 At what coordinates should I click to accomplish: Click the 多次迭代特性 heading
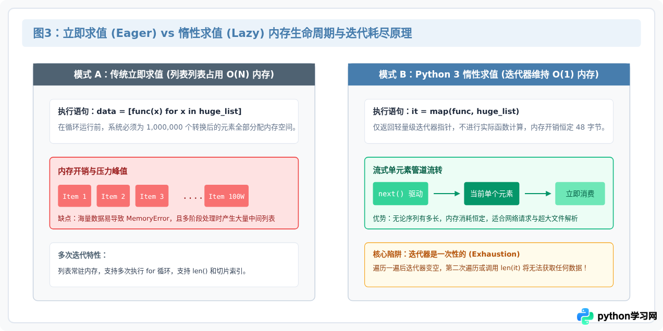pos(82,255)
